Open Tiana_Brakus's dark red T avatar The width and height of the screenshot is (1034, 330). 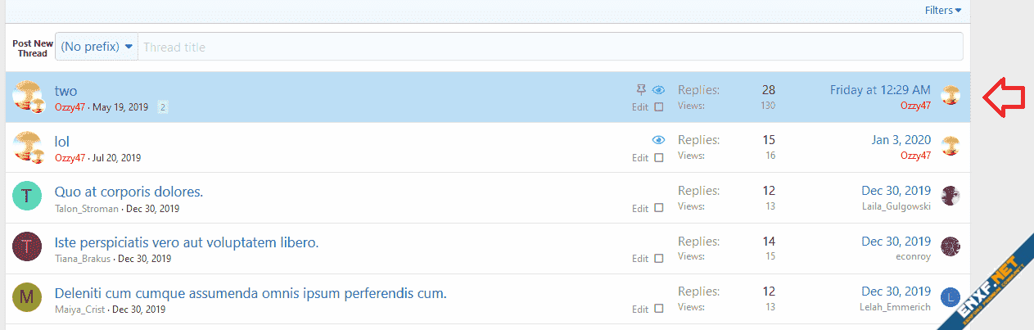[27, 246]
